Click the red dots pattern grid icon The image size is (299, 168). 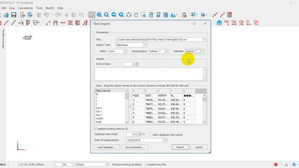[70, 23]
